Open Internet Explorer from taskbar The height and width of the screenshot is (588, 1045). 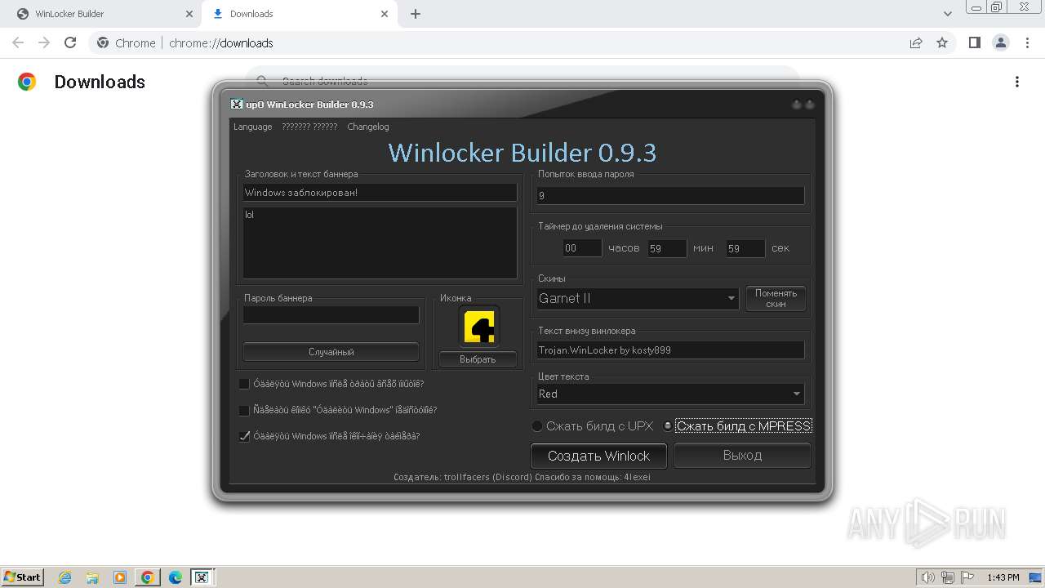pos(64,577)
